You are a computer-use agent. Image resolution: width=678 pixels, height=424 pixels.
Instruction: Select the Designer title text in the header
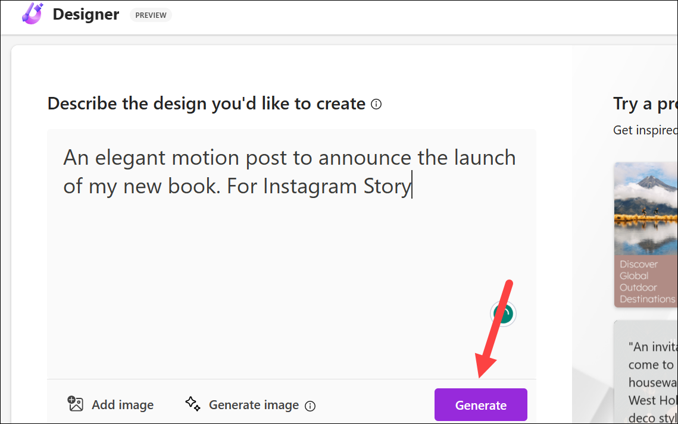coord(86,14)
